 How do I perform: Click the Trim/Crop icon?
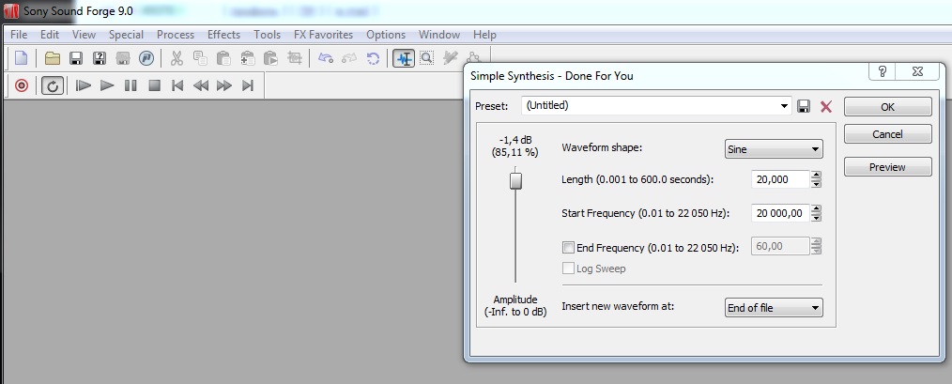295,58
